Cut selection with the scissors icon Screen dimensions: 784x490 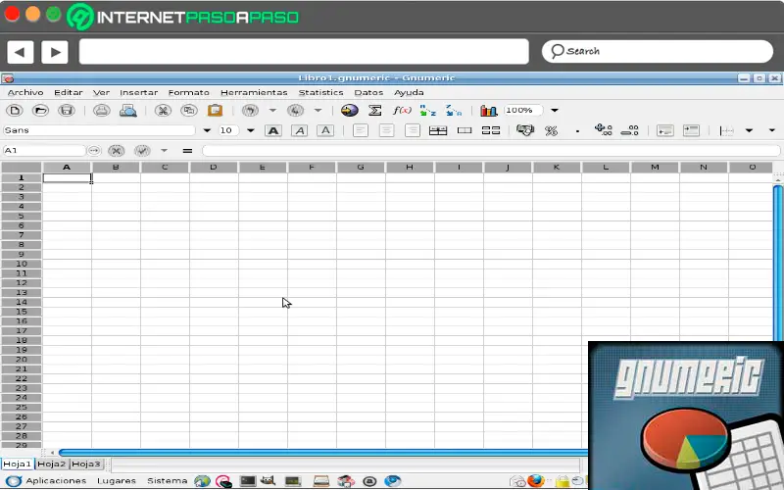point(163,111)
